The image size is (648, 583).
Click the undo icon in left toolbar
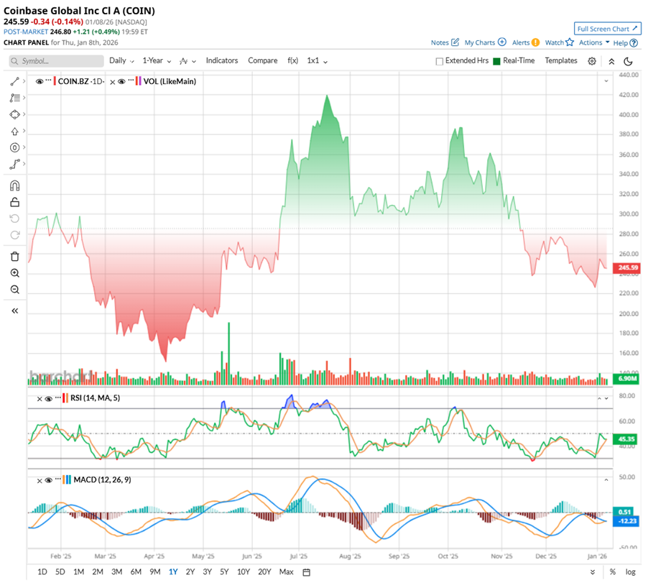[15, 219]
